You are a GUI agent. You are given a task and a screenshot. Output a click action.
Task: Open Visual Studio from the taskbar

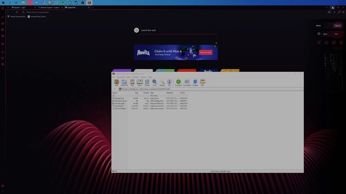pos(43,3)
